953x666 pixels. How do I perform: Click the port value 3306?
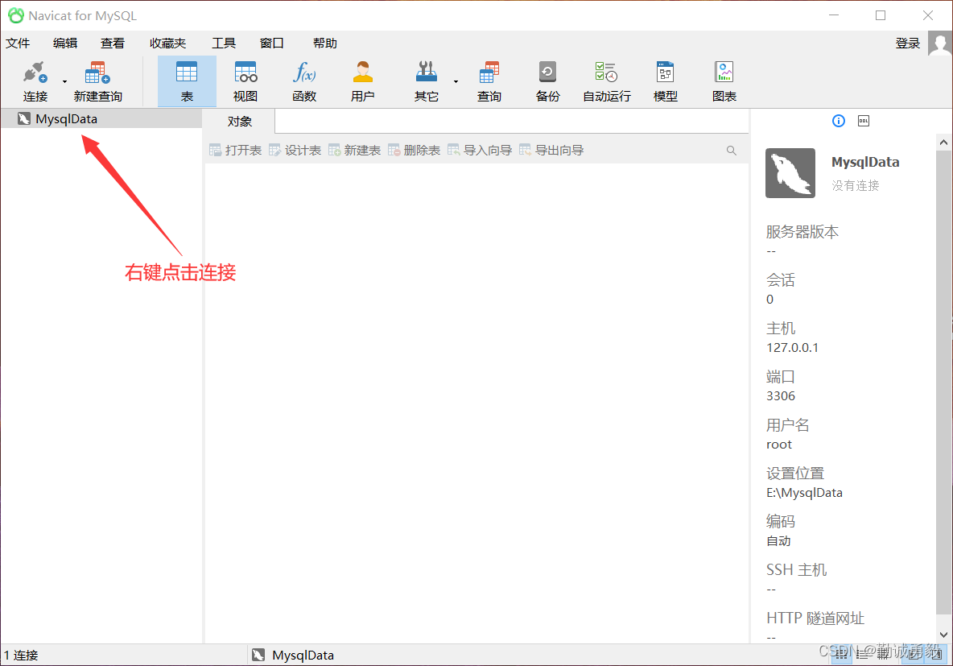(x=781, y=396)
